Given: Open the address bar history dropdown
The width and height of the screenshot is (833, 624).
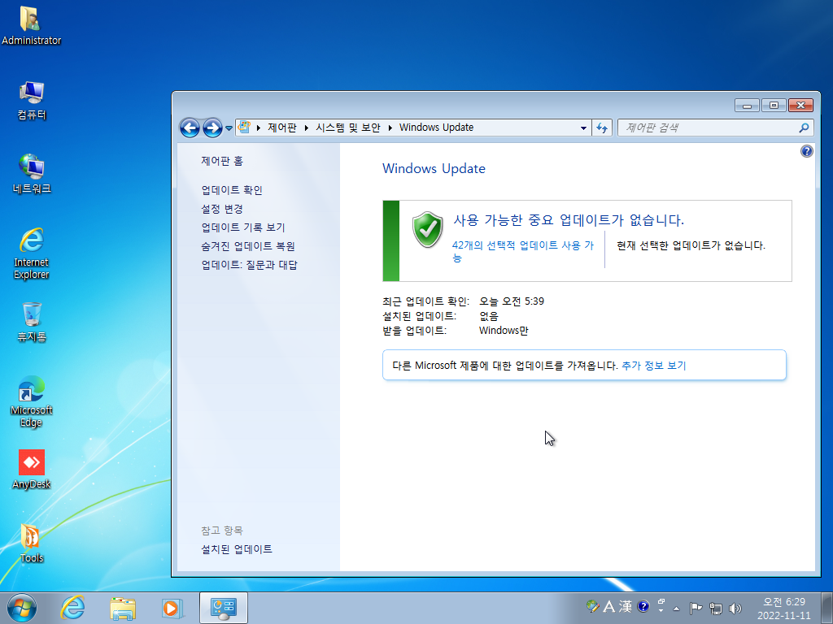Looking at the screenshot, I should point(583,128).
